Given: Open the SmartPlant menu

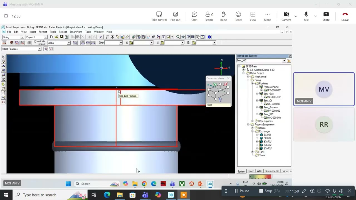Looking at the screenshot, I should tap(76, 32).
